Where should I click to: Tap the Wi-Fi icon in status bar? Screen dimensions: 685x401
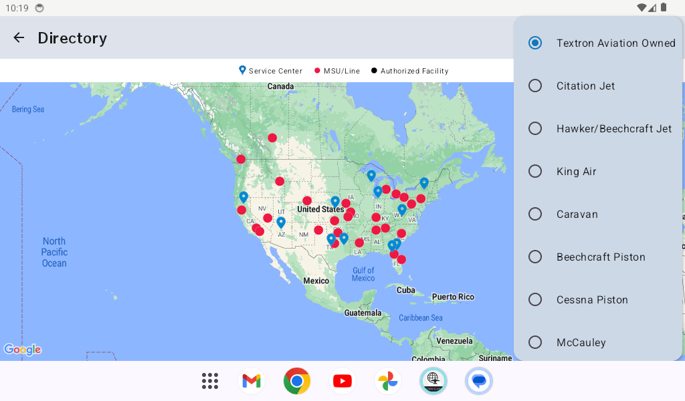pyautogui.click(x=642, y=7)
